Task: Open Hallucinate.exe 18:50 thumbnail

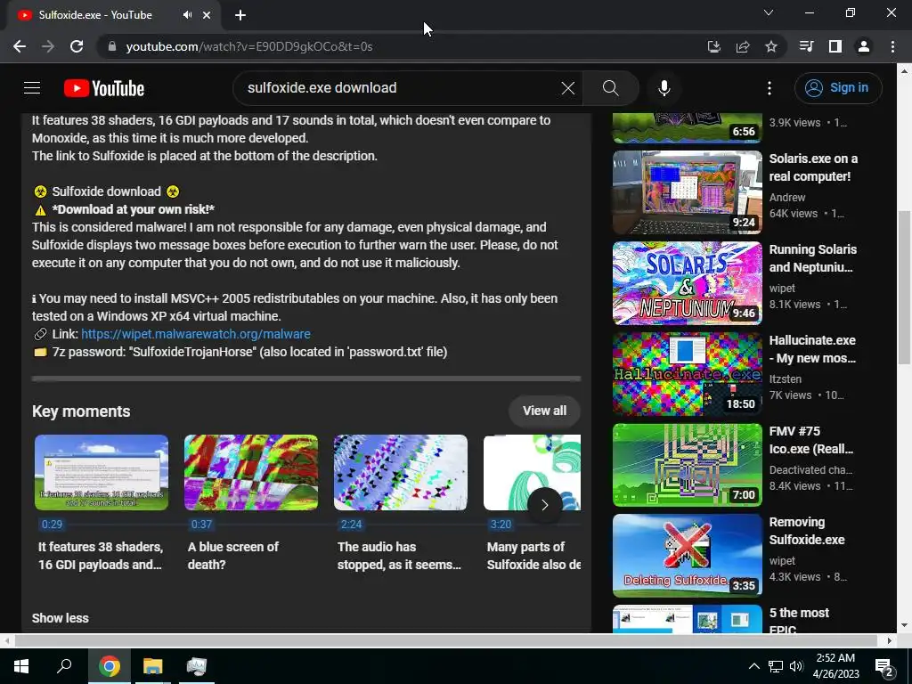Action: pyautogui.click(x=688, y=374)
